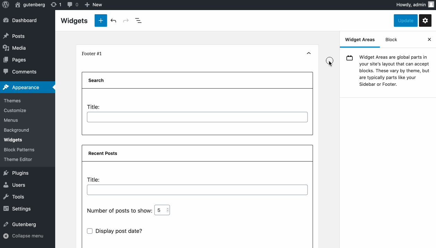Select the Search widget header
The height and width of the screenshot is (248, 436).
pyautogui.click(x=197, y=80)
